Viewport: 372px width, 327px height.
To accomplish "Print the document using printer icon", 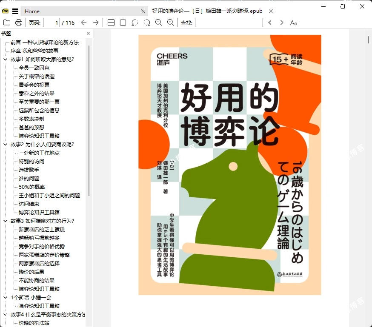I will point(19,23).
